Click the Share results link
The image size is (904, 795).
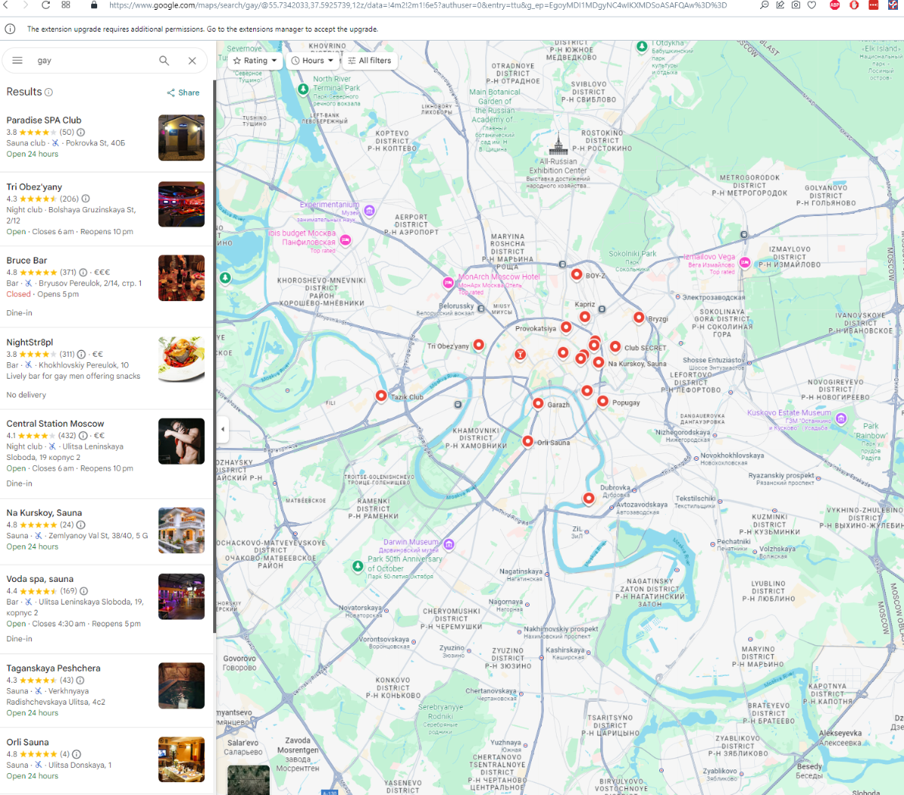pos(183,93)
